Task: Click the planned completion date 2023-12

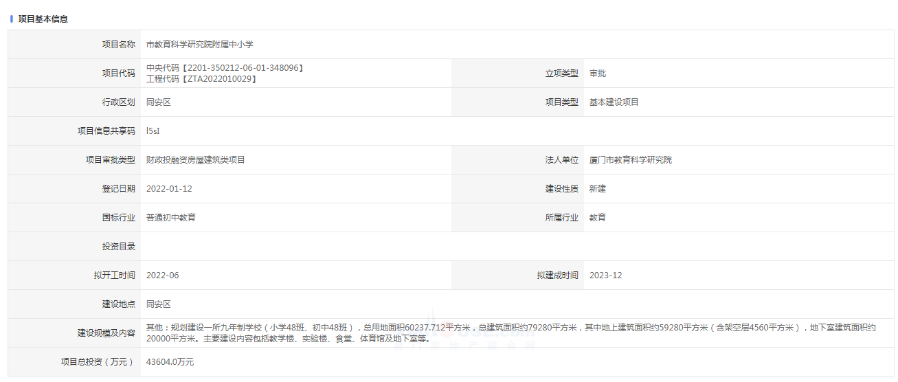Action: pyautogui.click(x=605, y=276)
